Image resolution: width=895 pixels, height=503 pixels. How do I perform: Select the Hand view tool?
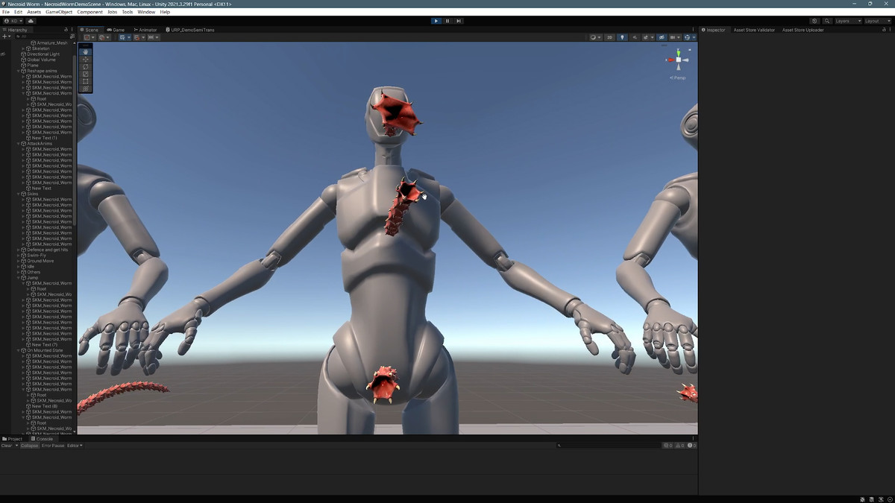coord(86,52)
